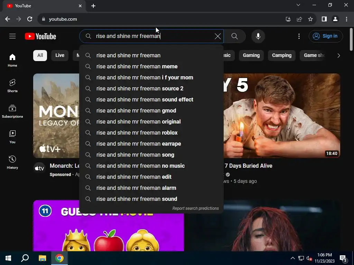The image size is (354, 265).
Task: Open the Chrome profile menu
Action: point(335,19)
